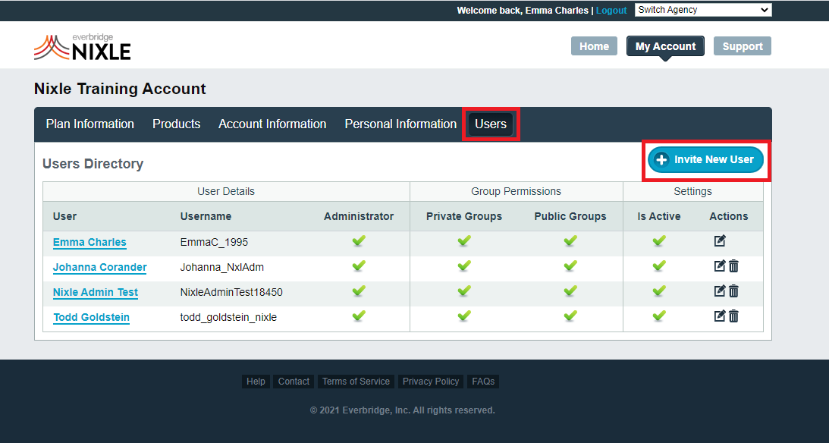Open Emma Charles user profile link
Image resolution: width=829 pixels, height=443 pixels.
click(89, 242)
